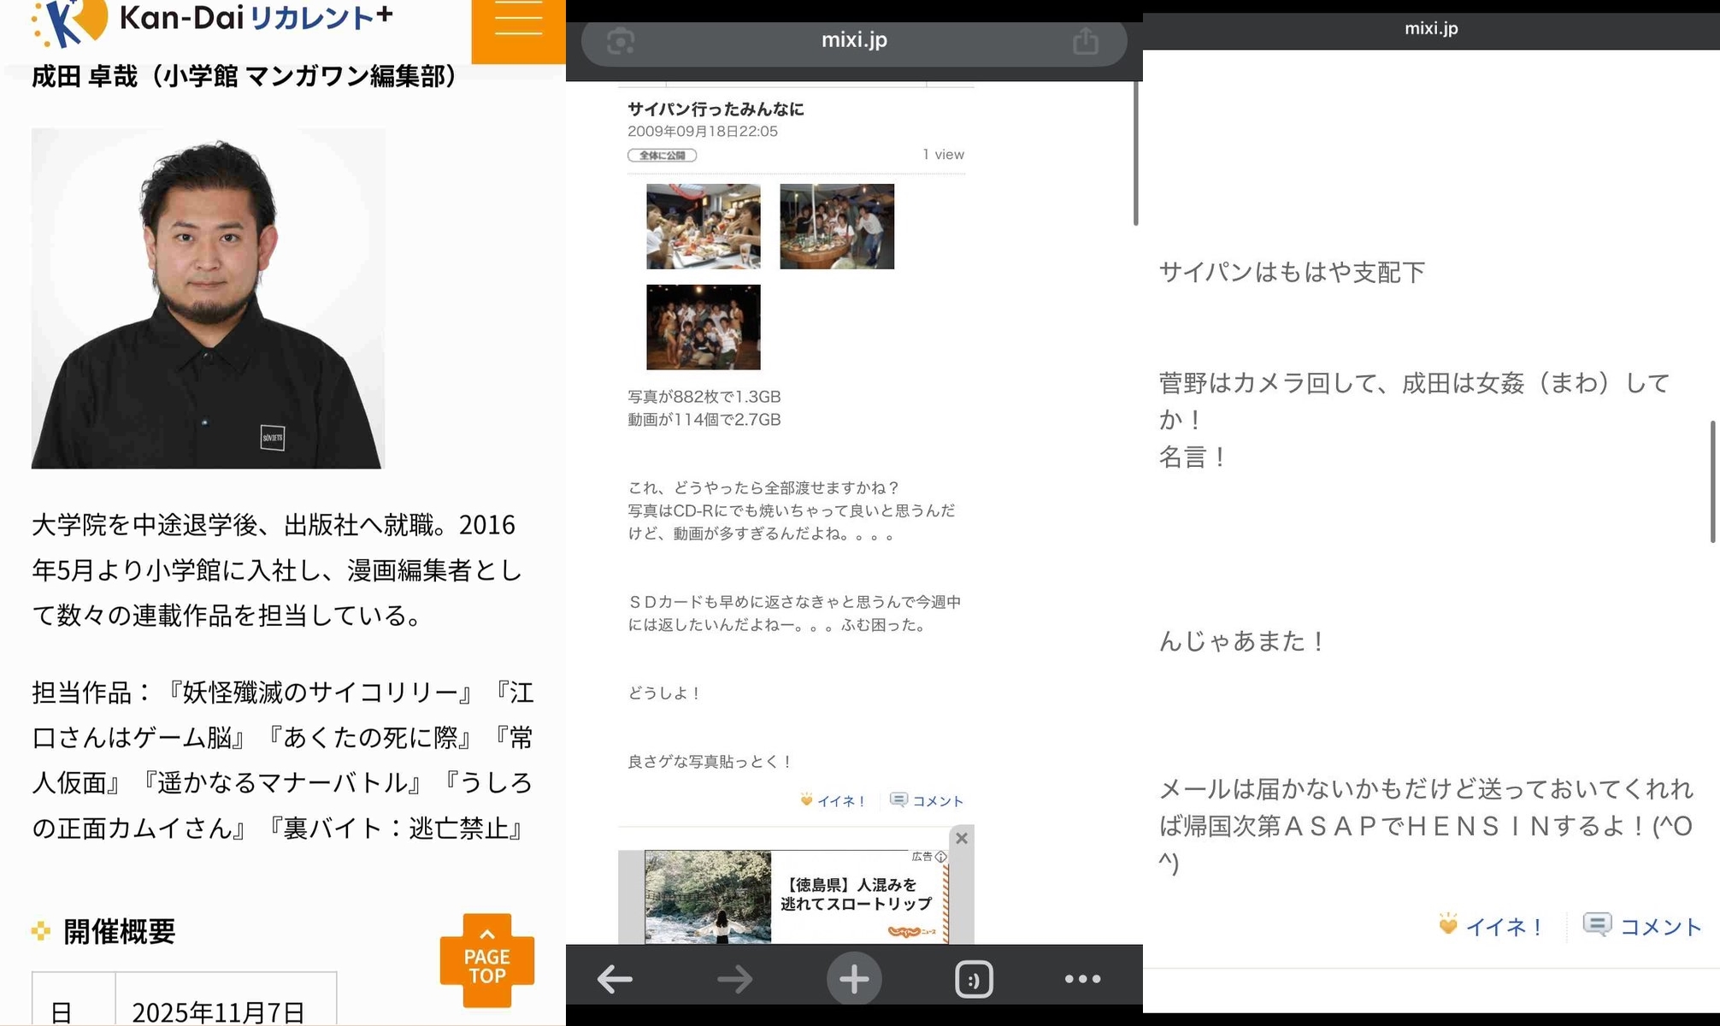Viewport: 1720px width, 1026px height.
Task: Jump up with PAGE TOP button
Action: coord(487,961)
